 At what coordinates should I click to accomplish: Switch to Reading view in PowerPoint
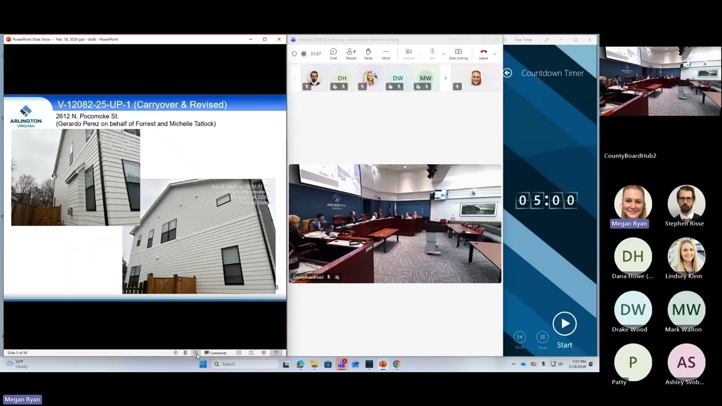pyautogui.click(x=263, y=353)
